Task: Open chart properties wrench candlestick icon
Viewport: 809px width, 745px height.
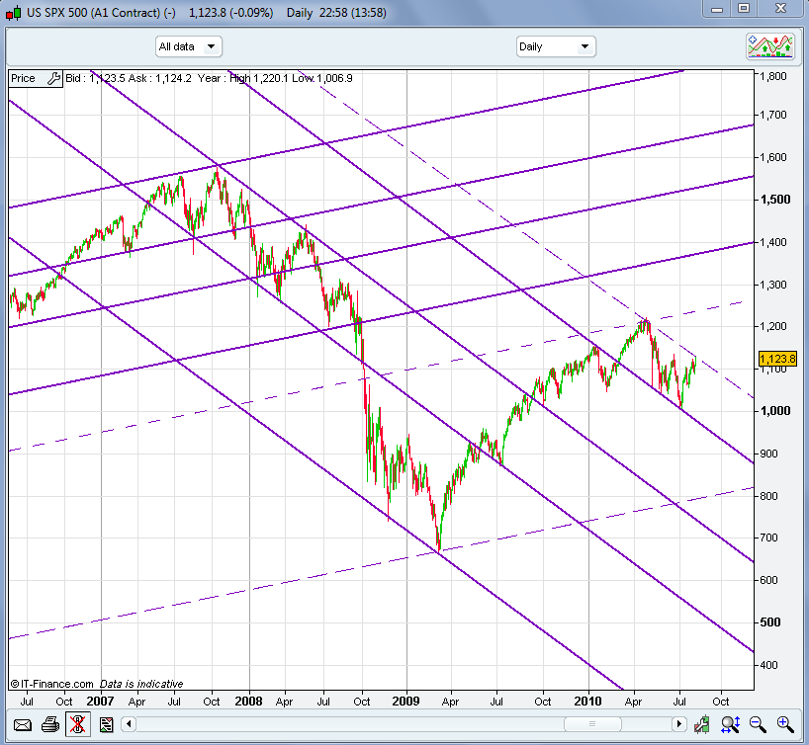Action: pyautogui.click(x=701, y=725)
